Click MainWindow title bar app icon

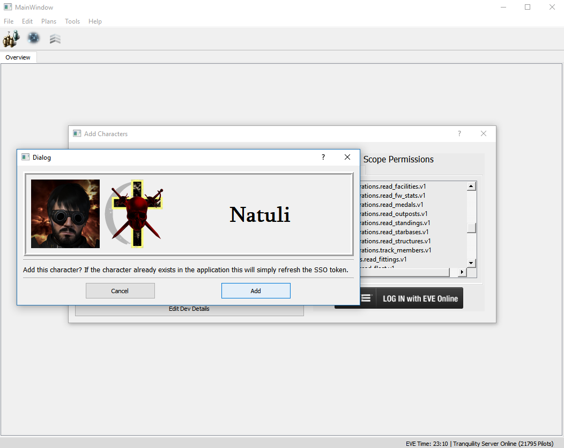pos(8,7)
